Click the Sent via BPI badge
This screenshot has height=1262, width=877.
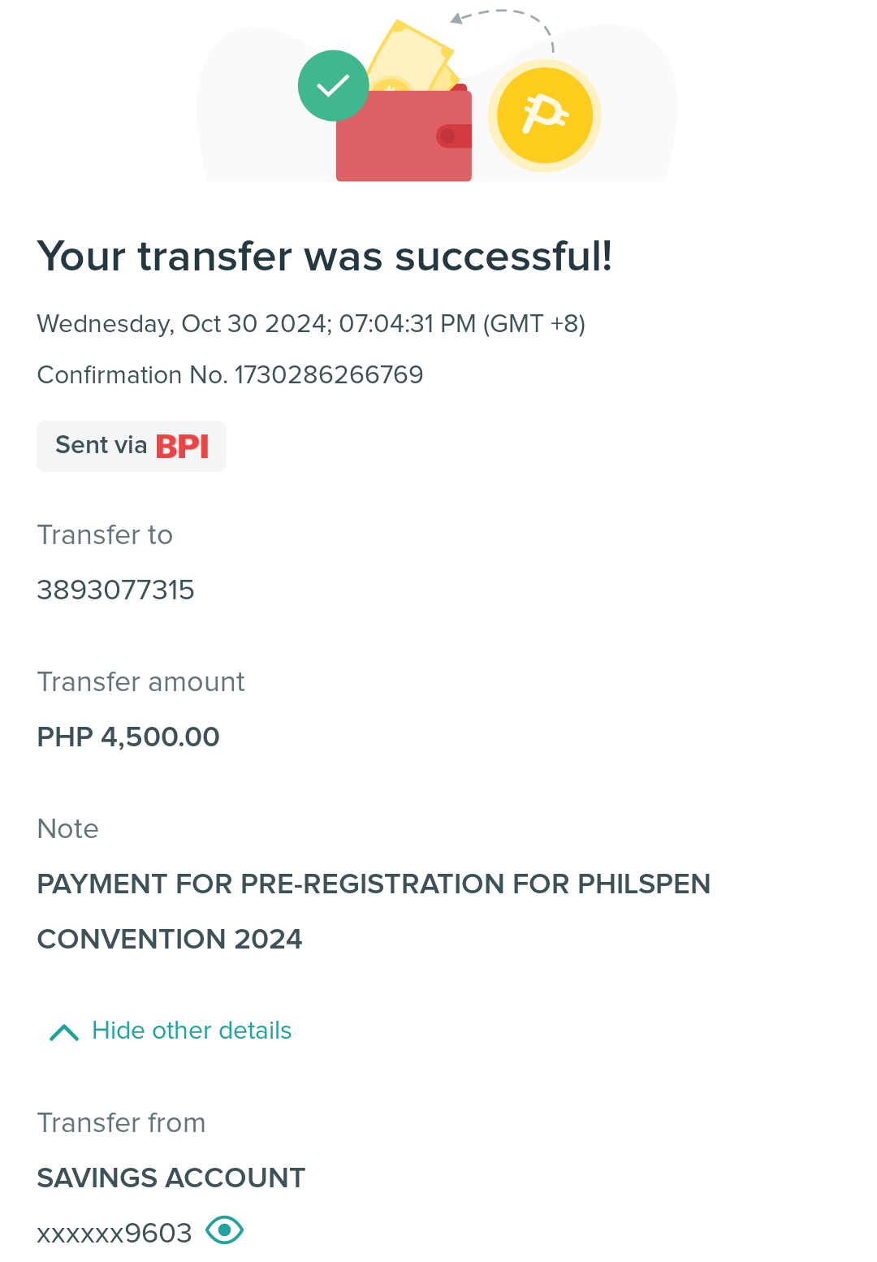point(132,446)
